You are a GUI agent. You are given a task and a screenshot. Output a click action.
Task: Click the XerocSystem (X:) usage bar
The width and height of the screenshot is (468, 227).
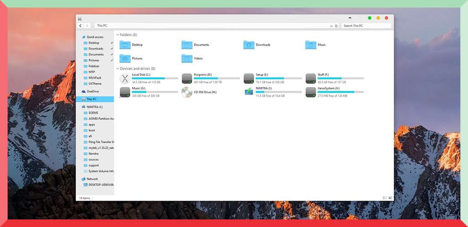(x=340, y=92)
